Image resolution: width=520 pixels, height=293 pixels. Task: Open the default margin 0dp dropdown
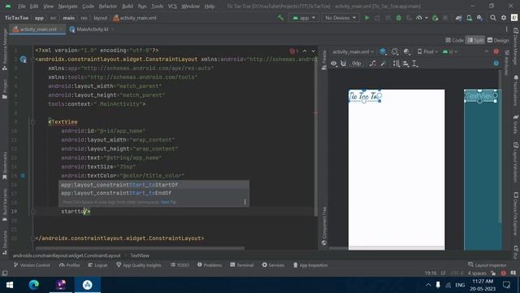point(357,63)
